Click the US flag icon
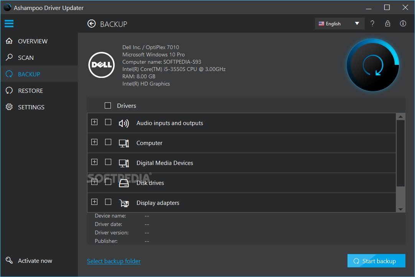 (x=321, y=23)
